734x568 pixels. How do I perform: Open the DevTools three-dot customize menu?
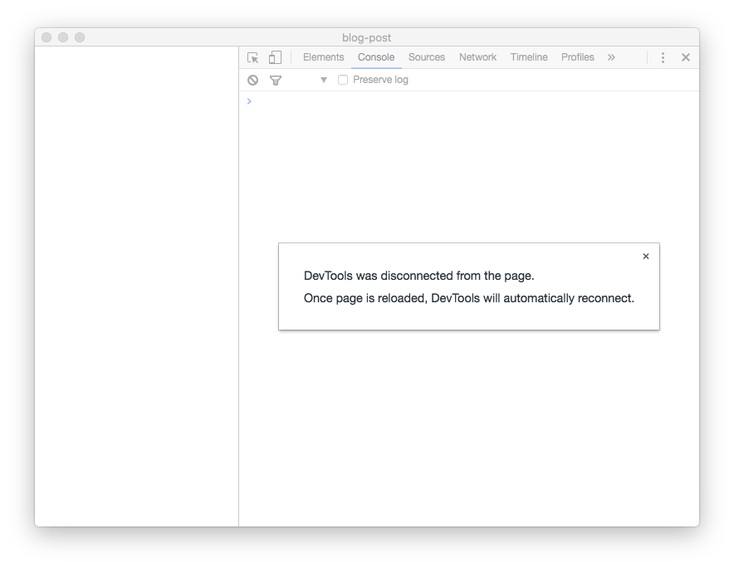[x=663, y=57]
